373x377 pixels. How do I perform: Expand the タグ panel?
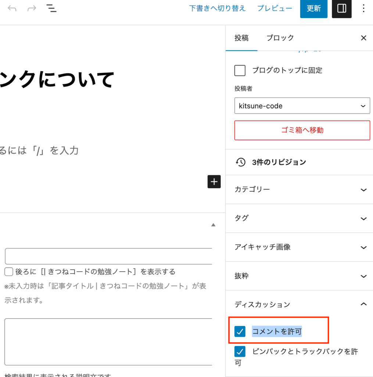tap(299, 218)
